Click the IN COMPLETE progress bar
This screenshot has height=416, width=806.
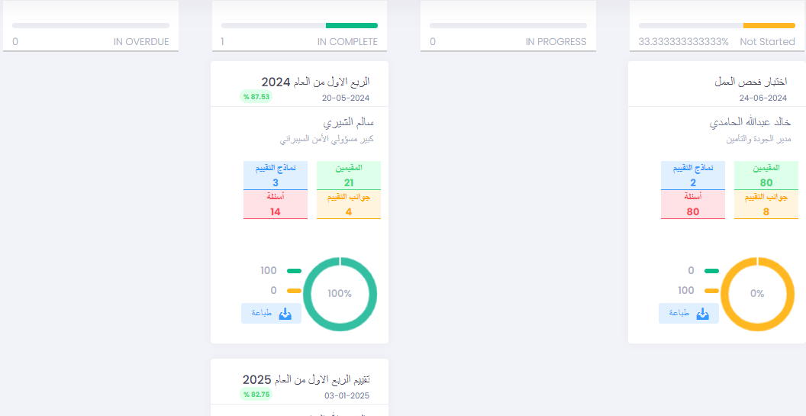[299, 26]
